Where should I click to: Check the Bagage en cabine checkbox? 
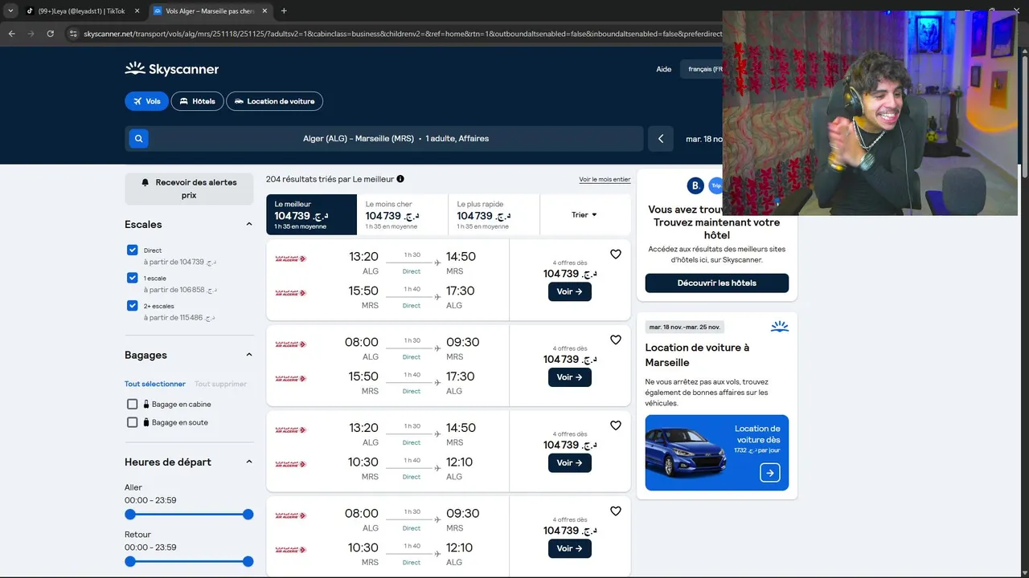pos(133,404)
